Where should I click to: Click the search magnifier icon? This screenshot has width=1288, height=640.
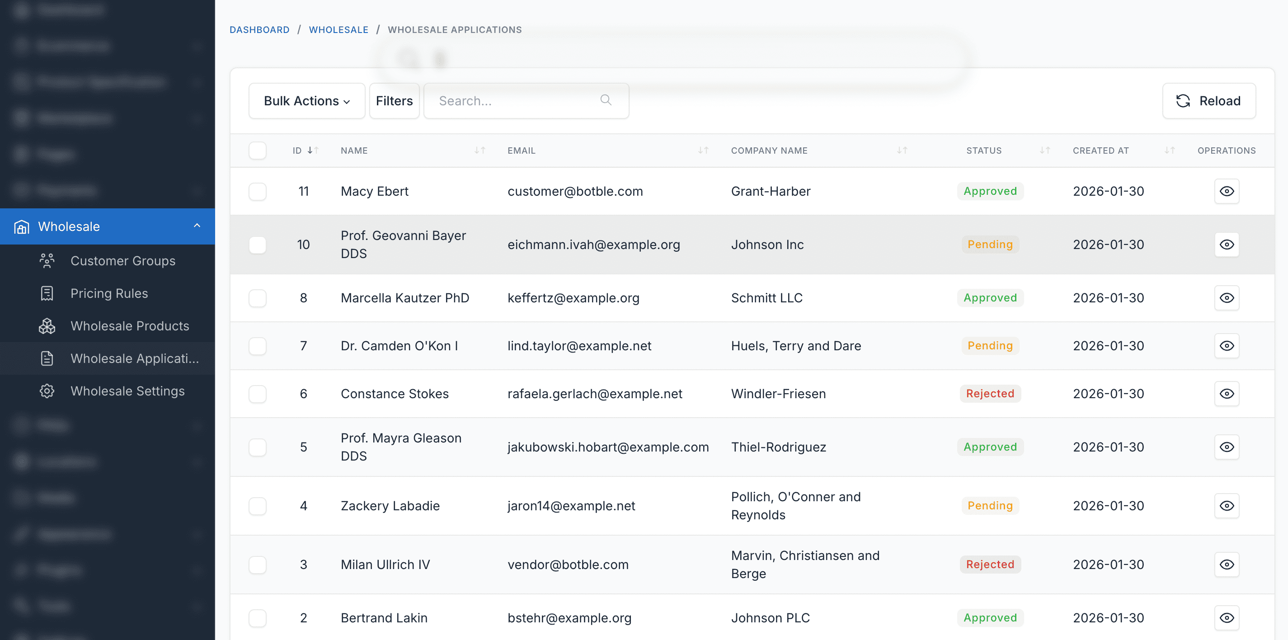click(606, 100)
